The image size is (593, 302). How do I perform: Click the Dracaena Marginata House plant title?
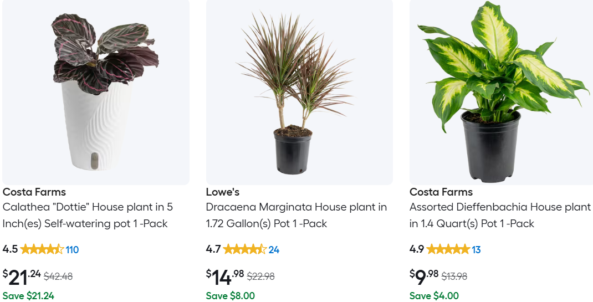coord(296,215)
